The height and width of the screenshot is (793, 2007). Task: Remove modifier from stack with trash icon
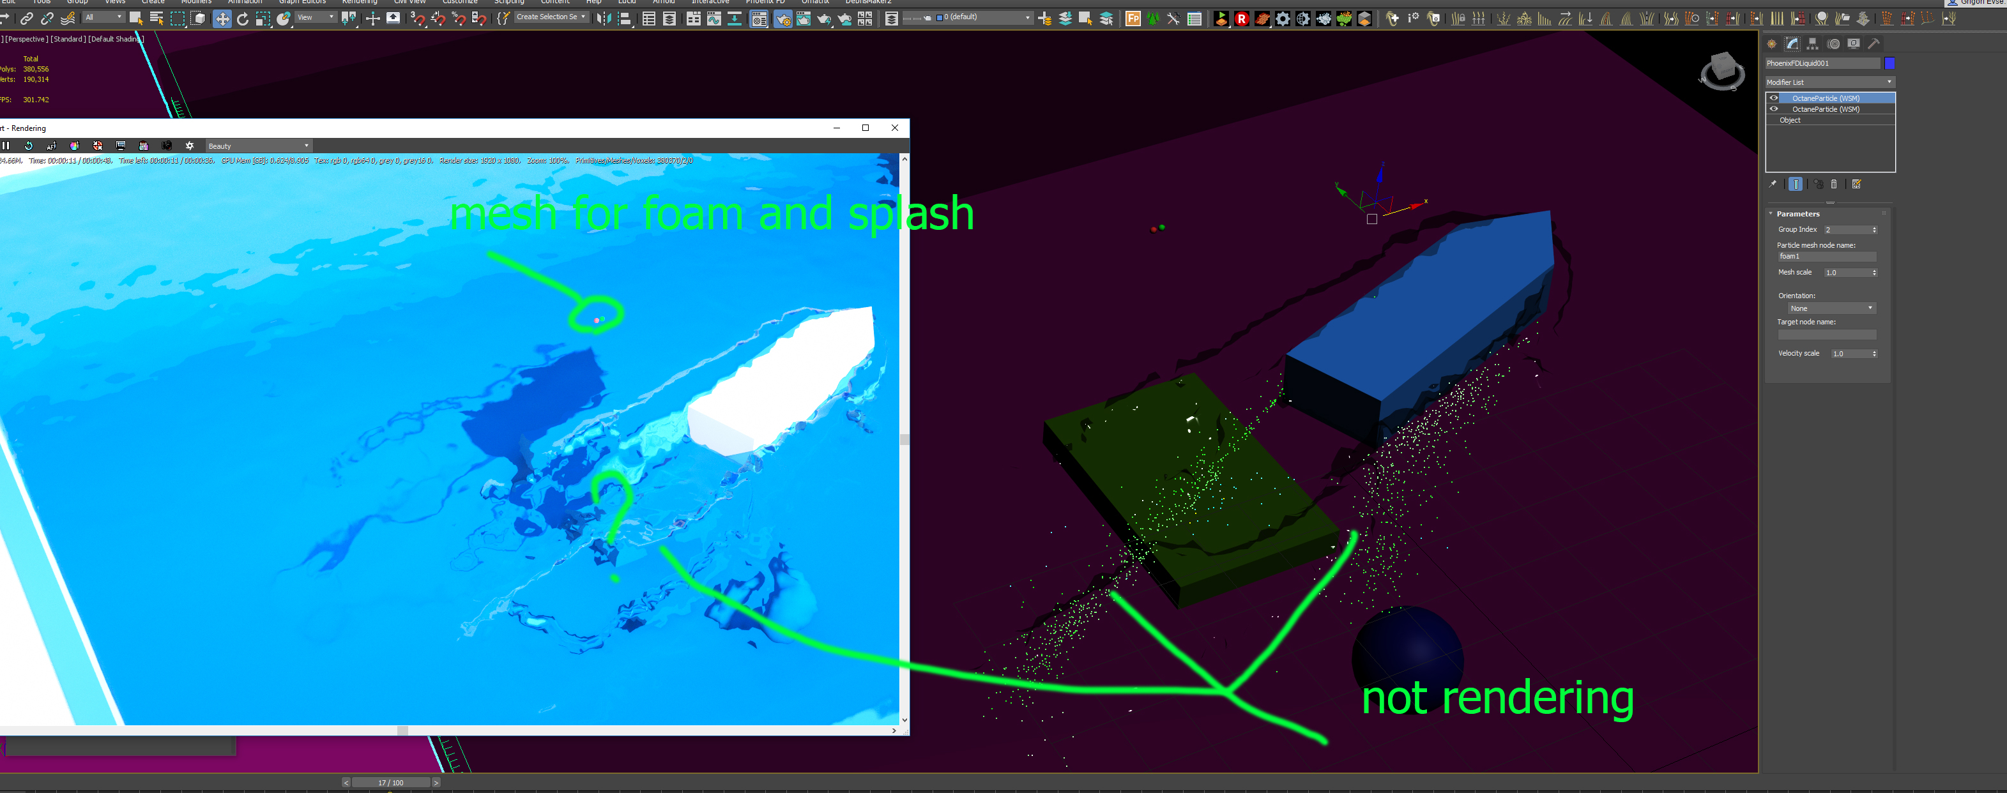[1833, 185]
